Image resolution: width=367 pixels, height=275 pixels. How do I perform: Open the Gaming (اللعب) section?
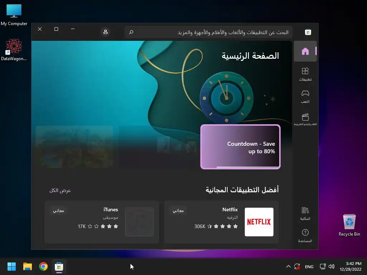pos(305,97)
